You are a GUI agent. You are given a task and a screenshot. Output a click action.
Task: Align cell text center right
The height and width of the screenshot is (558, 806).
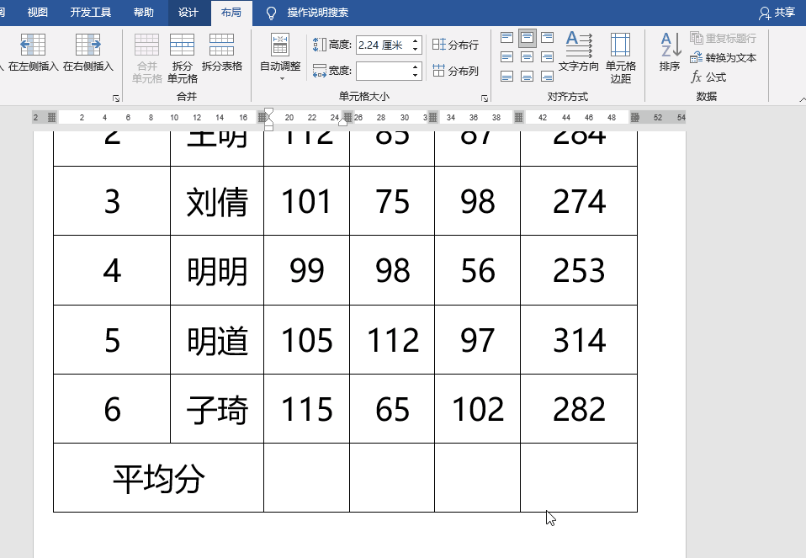(548, 57)
